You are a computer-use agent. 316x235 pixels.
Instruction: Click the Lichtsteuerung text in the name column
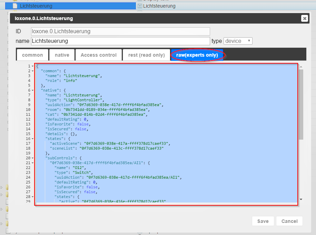159,6
